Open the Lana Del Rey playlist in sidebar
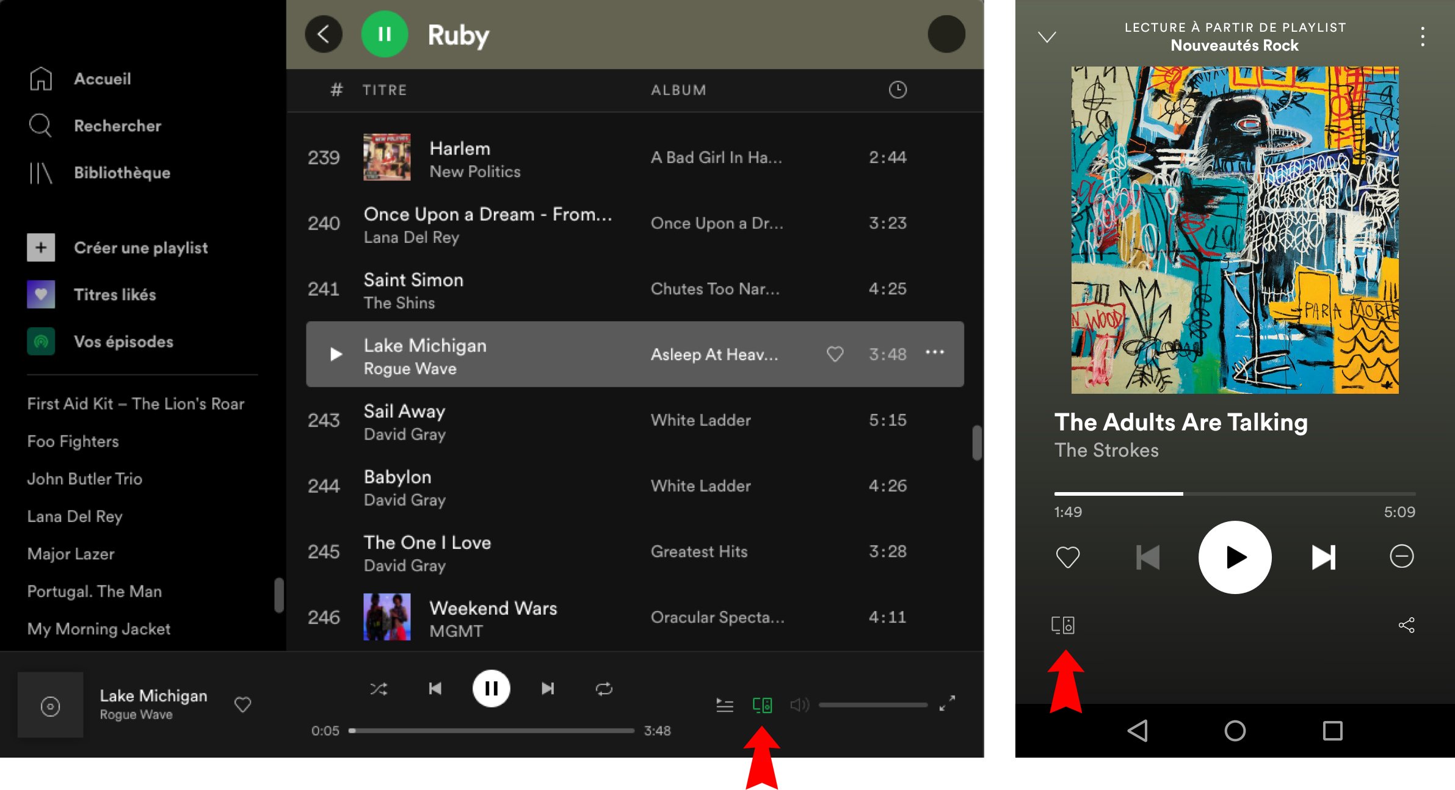The image size is (1455, 790). (74, 516)
